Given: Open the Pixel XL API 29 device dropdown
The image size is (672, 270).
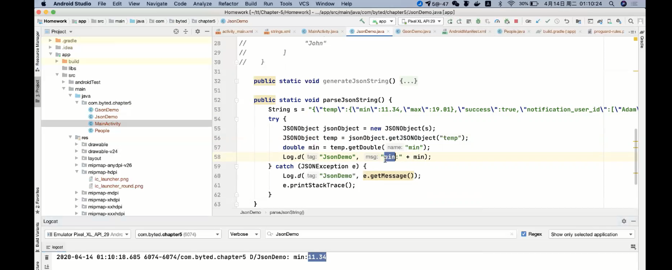Looking at the screenshot, I should [421, 21].
